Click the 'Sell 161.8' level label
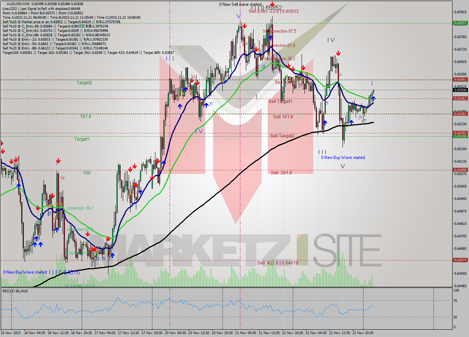469x337 pixels. [x=283, y=117]
